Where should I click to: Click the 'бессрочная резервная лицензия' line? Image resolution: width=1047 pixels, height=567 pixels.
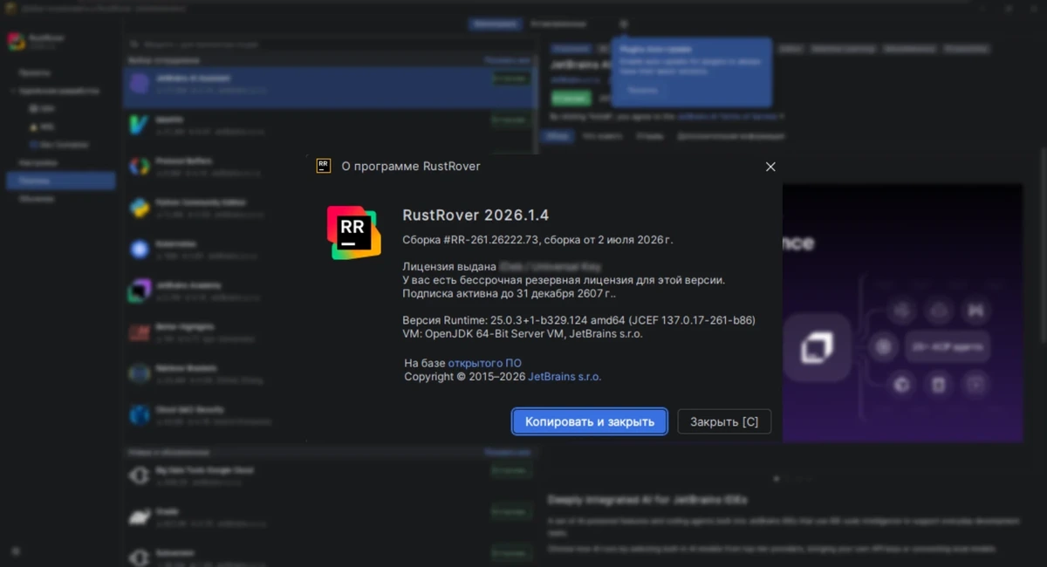pyautogui.click(x=564, y=280)
